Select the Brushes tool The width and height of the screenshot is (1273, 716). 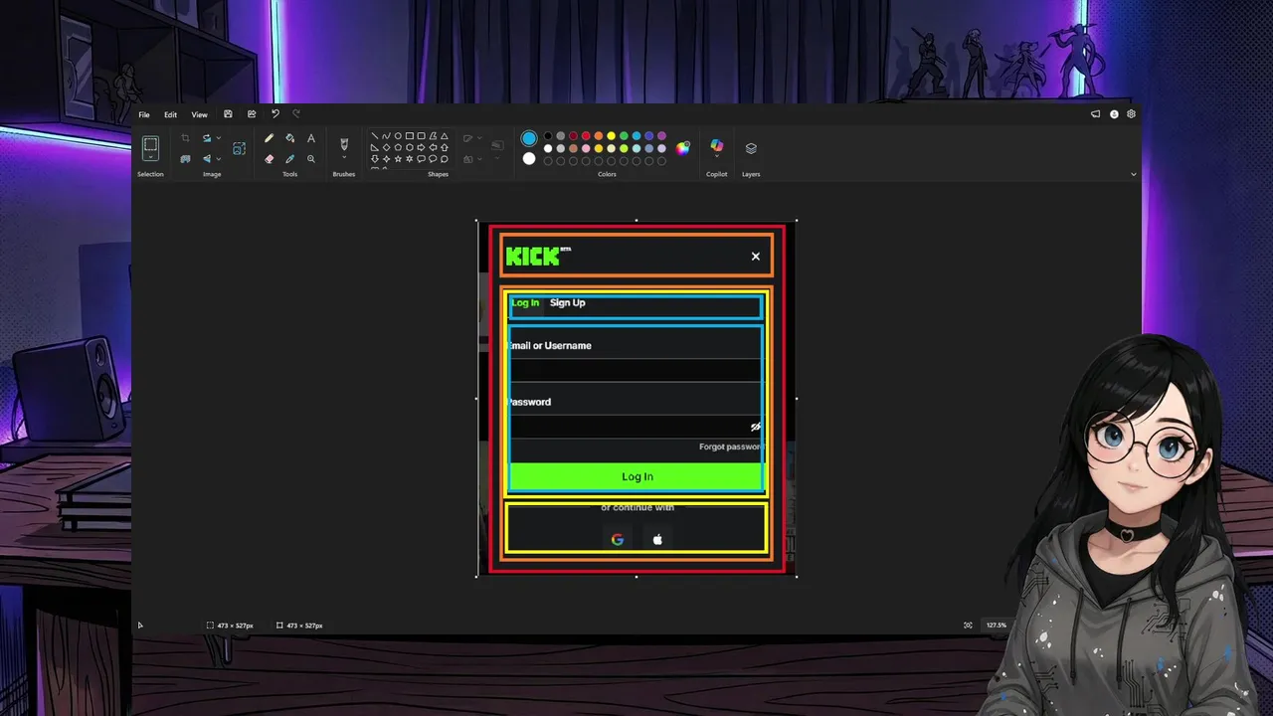tap(344, 144)
